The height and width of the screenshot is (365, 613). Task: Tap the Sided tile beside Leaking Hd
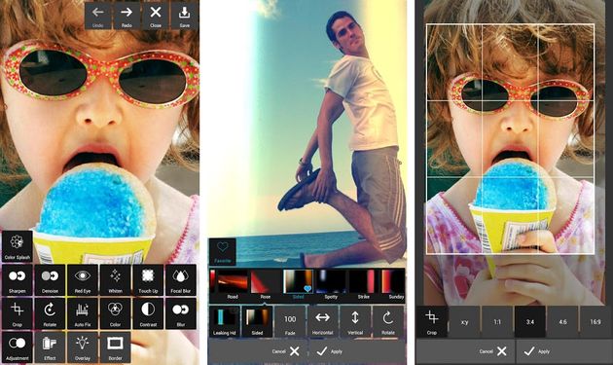[257, 321]
